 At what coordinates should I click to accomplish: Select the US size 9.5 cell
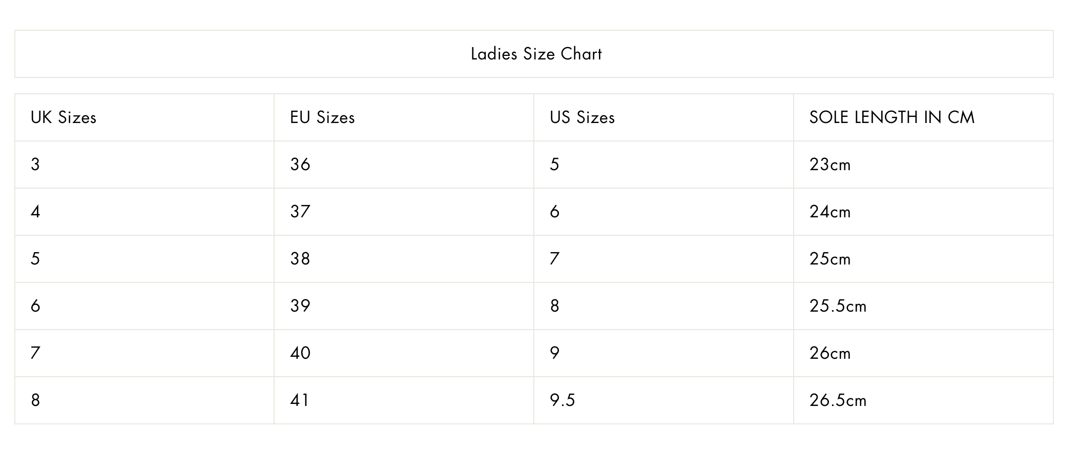click(563, 400)
